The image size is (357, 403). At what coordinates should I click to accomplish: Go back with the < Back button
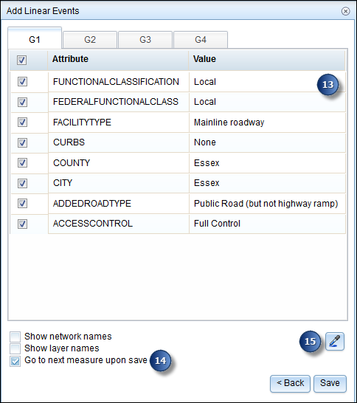click(x=290, y=384)
